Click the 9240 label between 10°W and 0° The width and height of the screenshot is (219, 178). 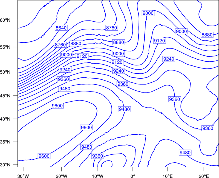[119, 71]
